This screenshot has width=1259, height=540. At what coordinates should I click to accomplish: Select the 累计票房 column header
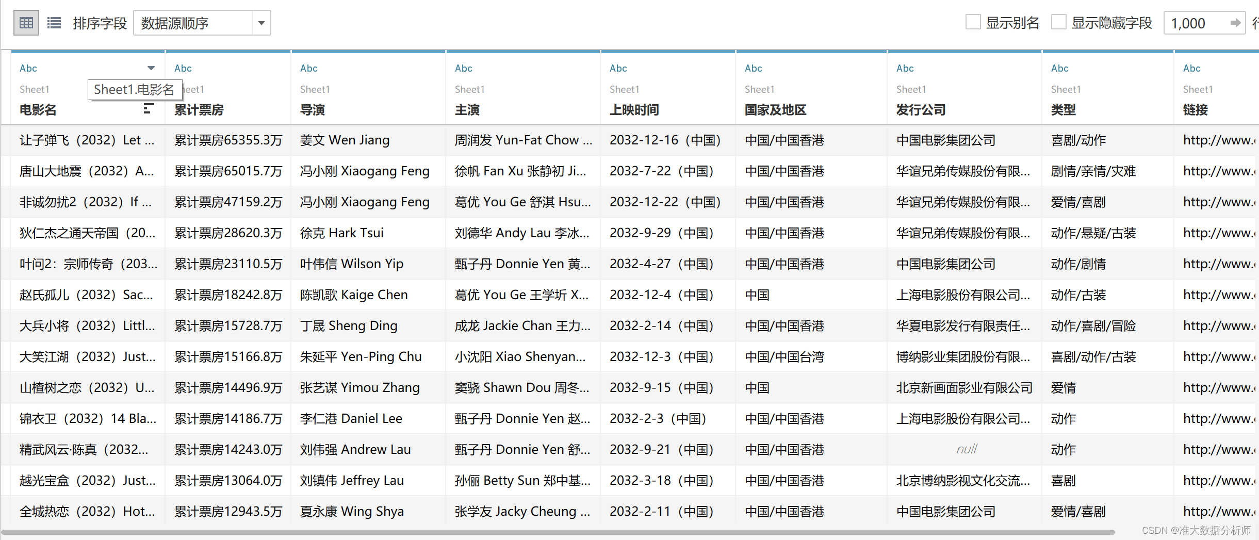click(x=199, y=110)
